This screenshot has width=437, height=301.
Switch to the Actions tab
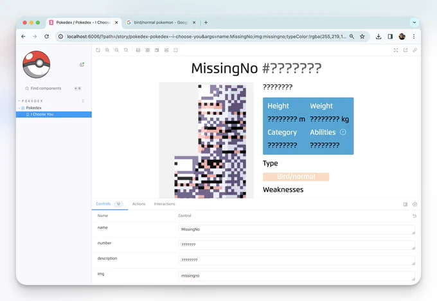pyautogui.click(x=139, y=204)
